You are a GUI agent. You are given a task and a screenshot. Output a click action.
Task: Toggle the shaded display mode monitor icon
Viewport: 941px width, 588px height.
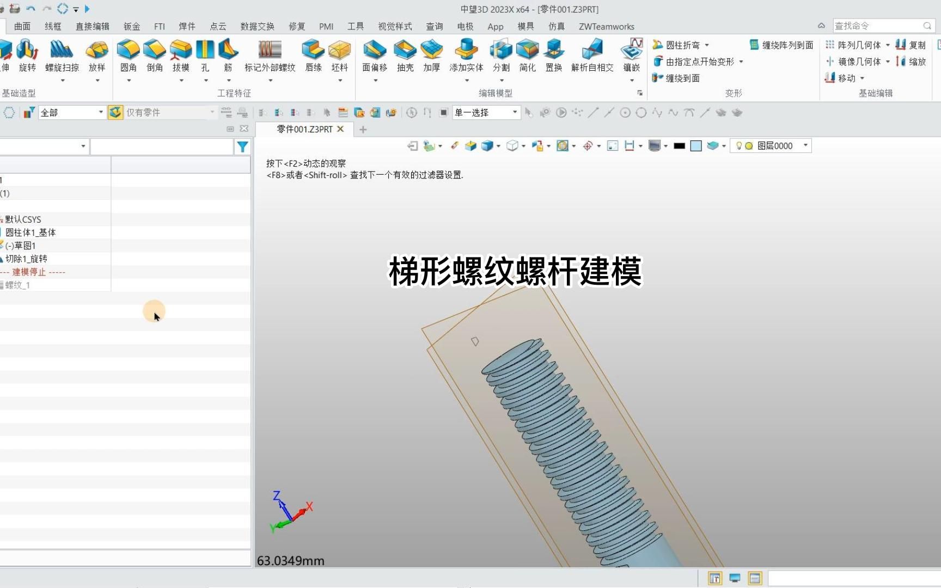pyautogui.click(x=734, y=578)
